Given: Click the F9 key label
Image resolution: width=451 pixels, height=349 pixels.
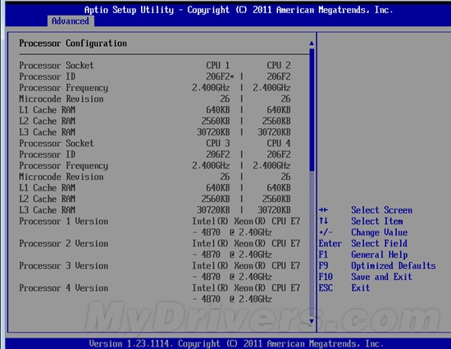Looking at the screenshot, I should coord(323,265).
